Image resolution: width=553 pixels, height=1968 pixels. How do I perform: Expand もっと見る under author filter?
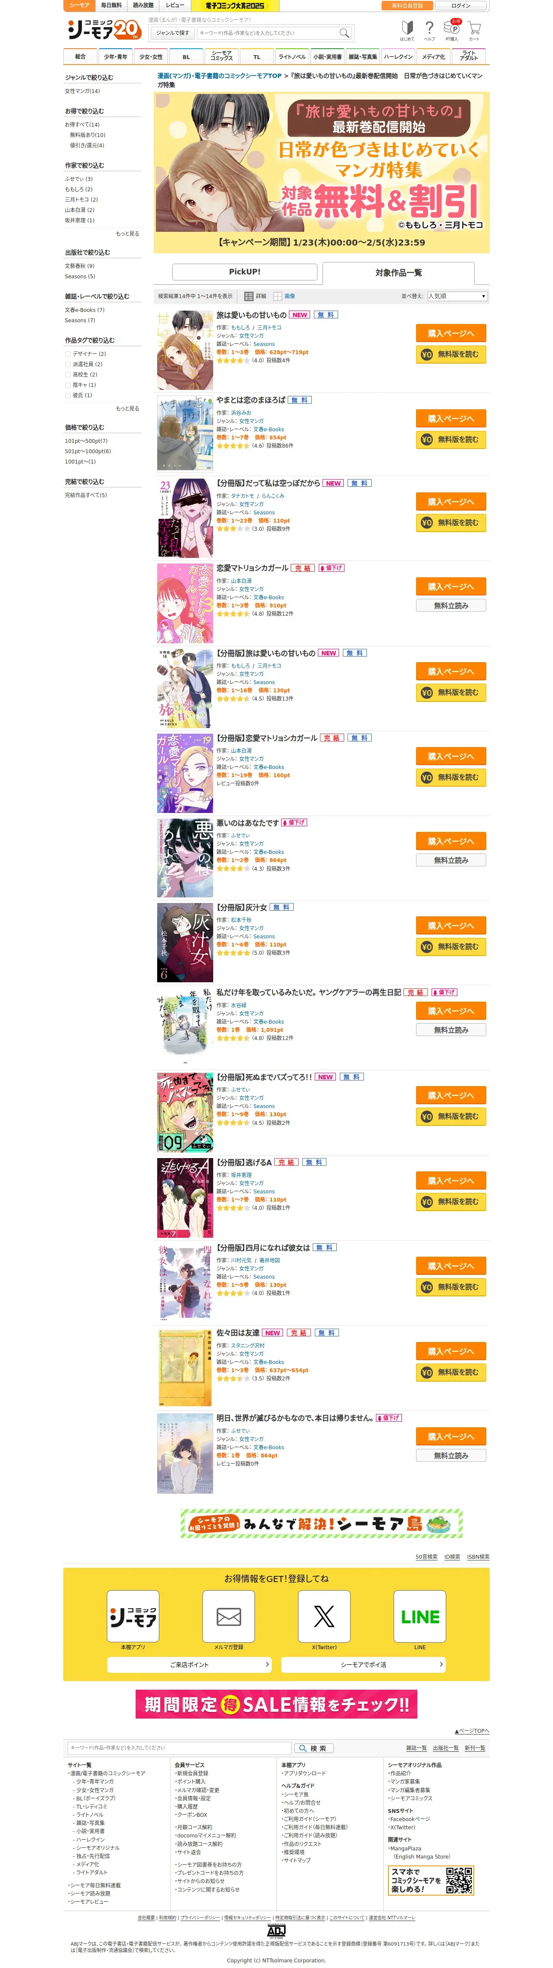127,234
